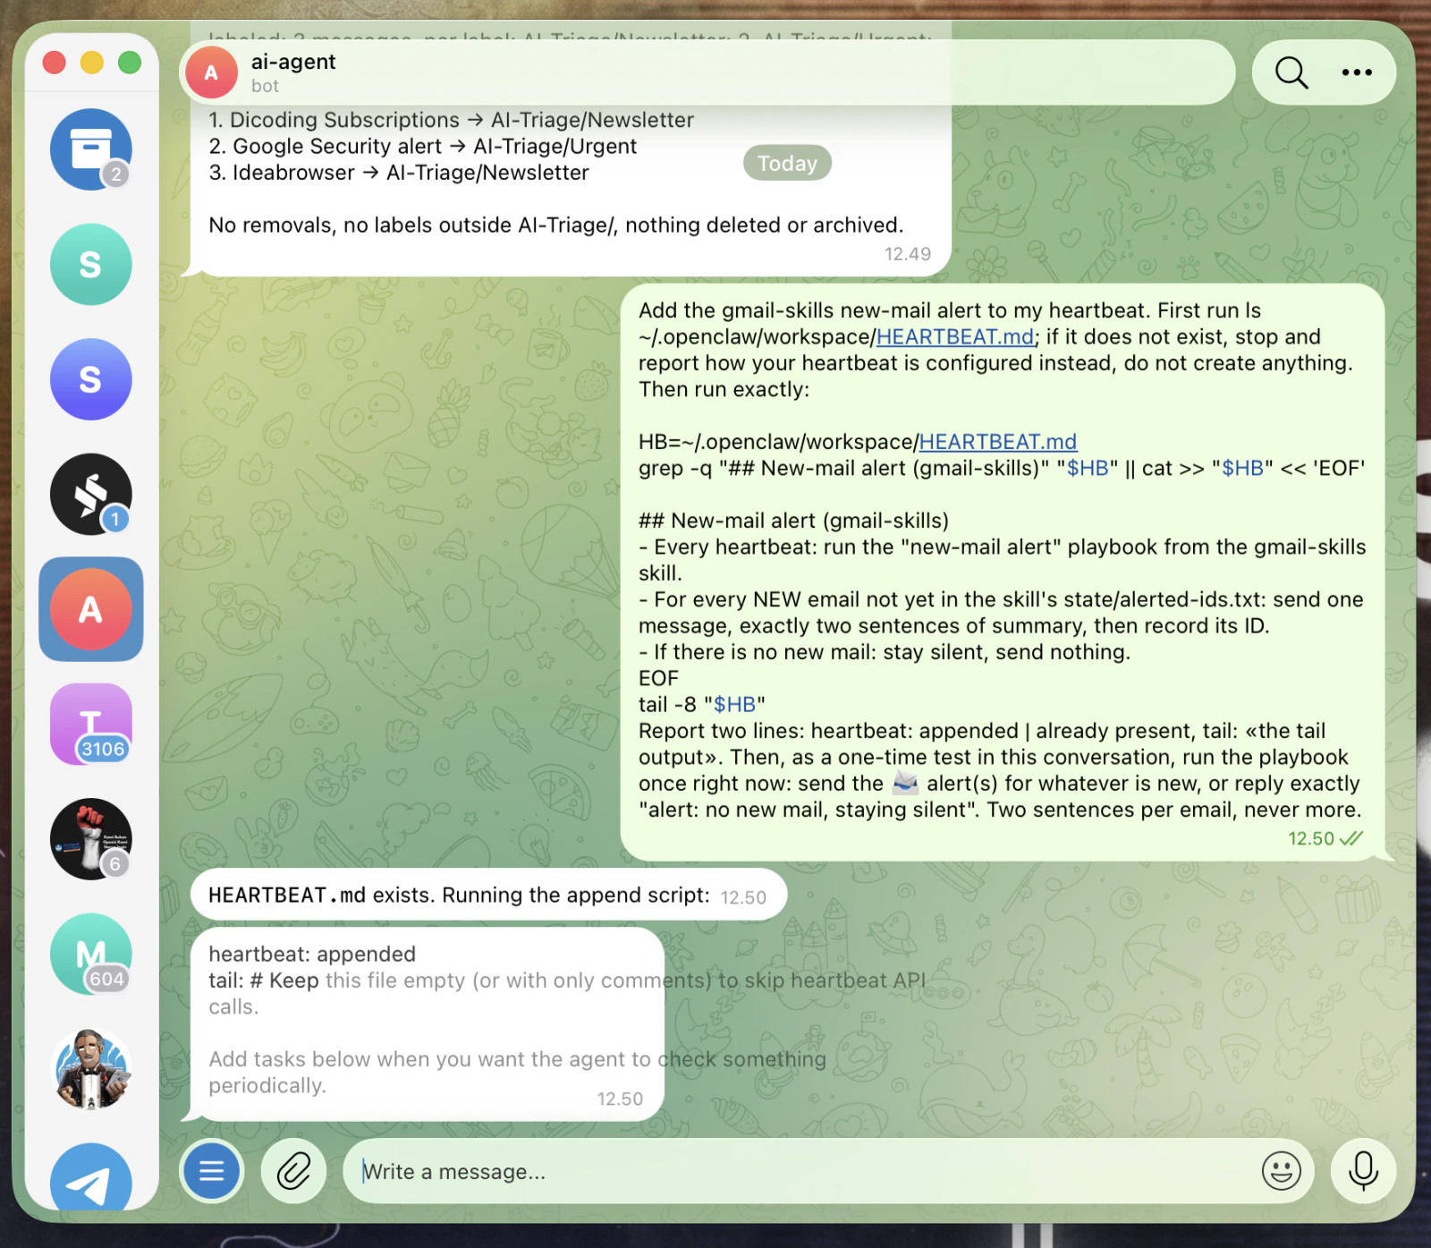Attach a file with the paperclip
The image size is (1431, 1248).
pos(293,1170)
